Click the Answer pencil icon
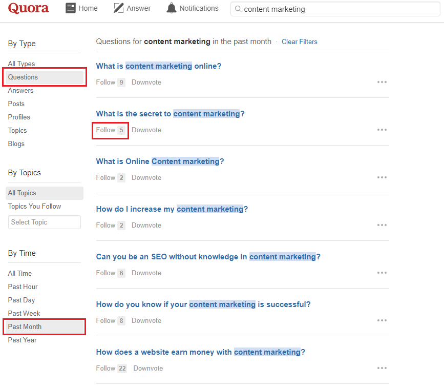 (118, 8)
